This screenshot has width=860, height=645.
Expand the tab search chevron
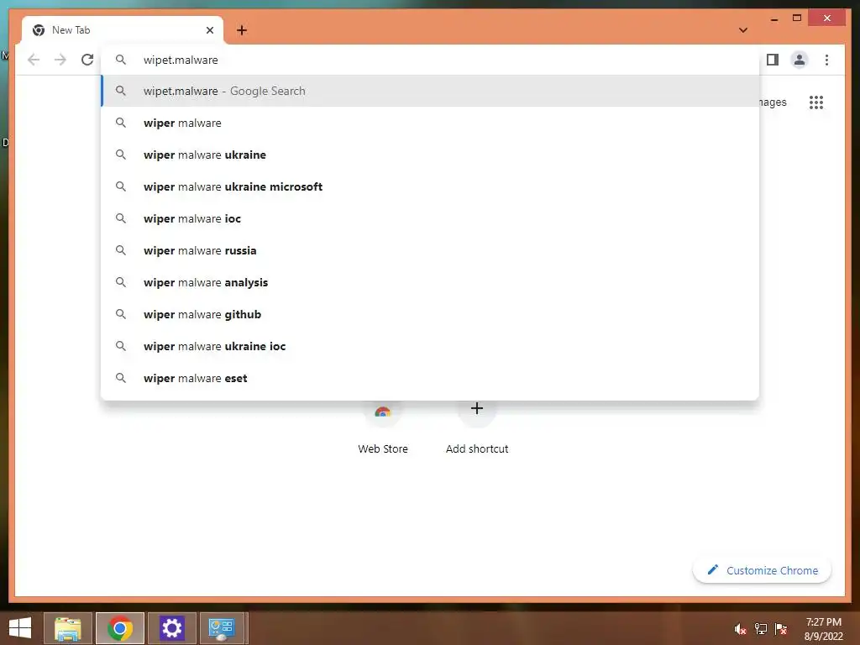[x=743, y=30]
